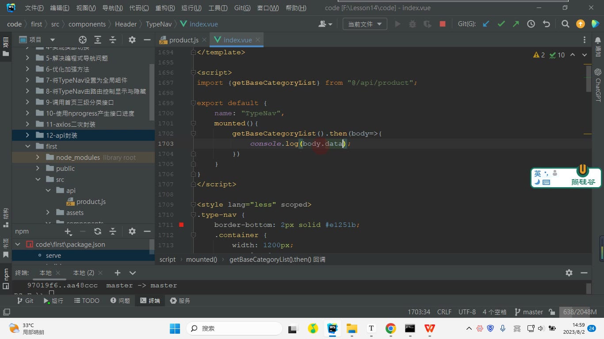Add a new npm package.json entry

coord(68,231)
